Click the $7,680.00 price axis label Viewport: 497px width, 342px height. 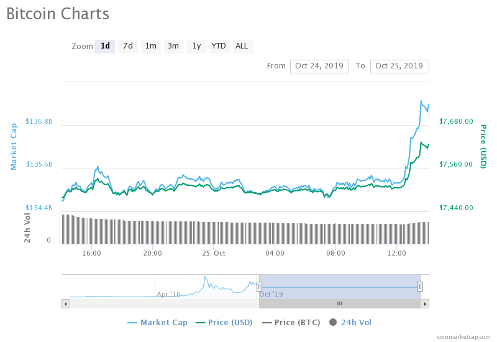coord(456,121)
